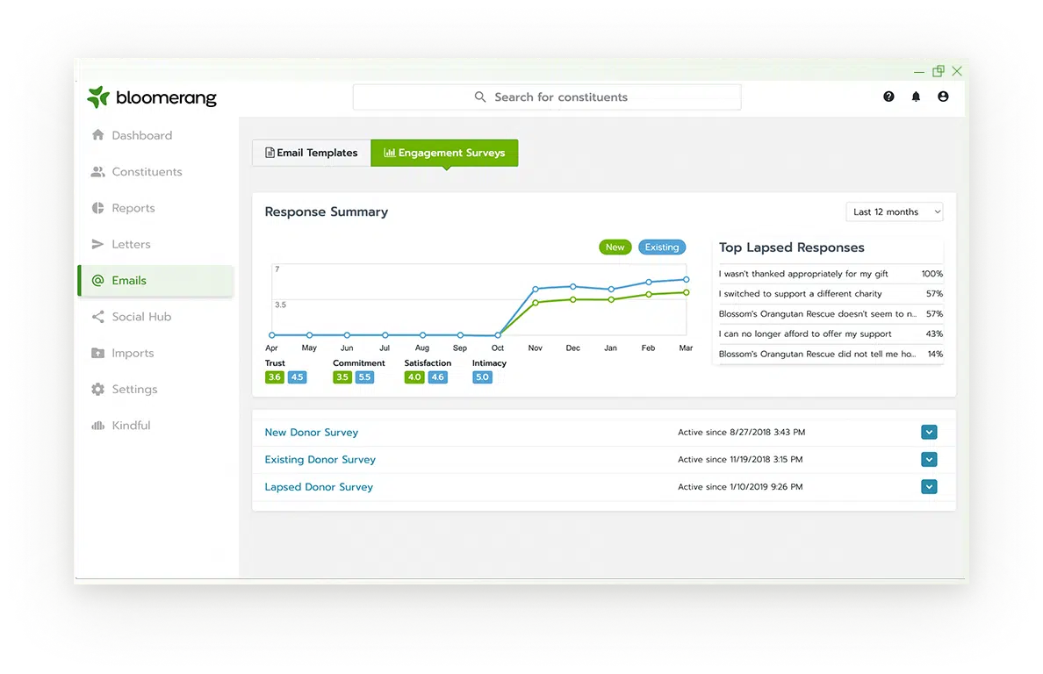Viewport: 1043px width, 674px height.
Task: Open the Existing Donor Survey link
Action: [x=320, y=459]
